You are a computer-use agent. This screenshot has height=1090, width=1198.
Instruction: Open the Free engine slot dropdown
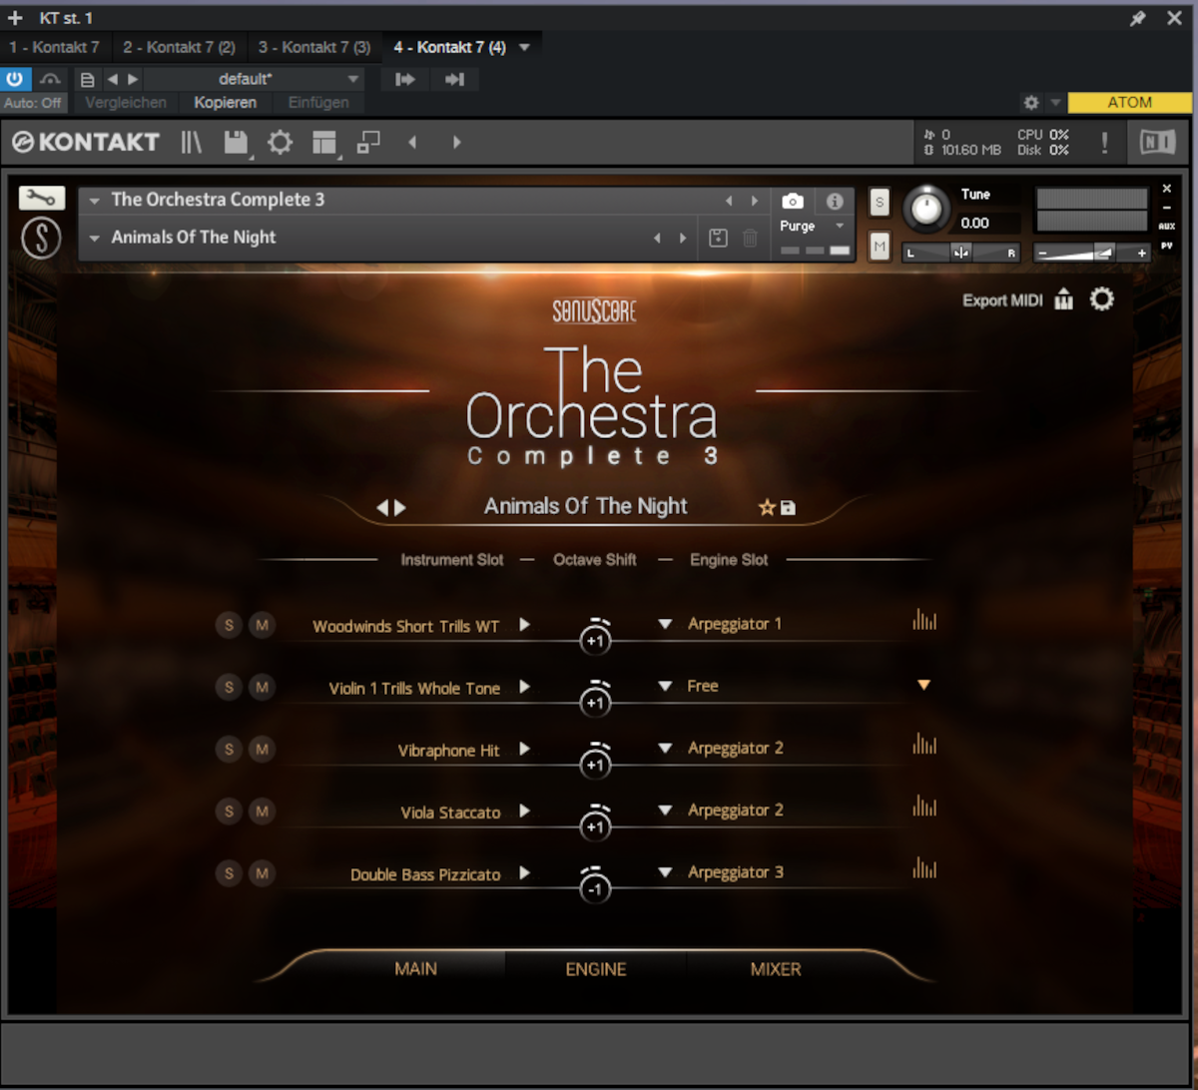665,686
